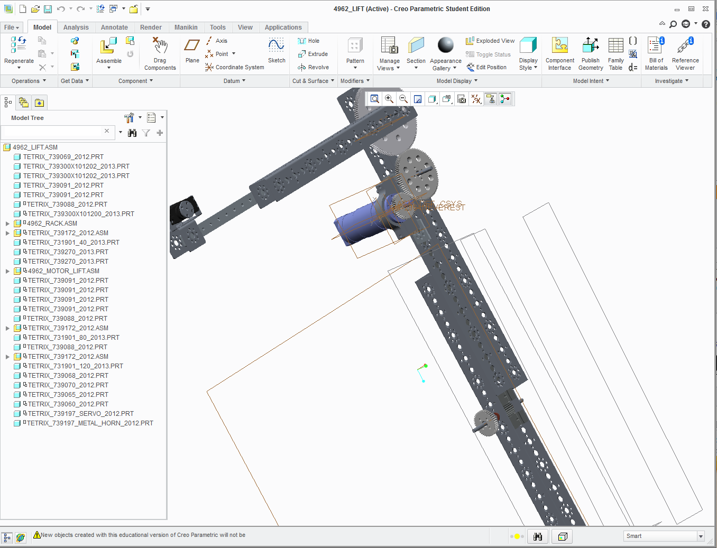Switch to the Analysis tab

(76, 27)
